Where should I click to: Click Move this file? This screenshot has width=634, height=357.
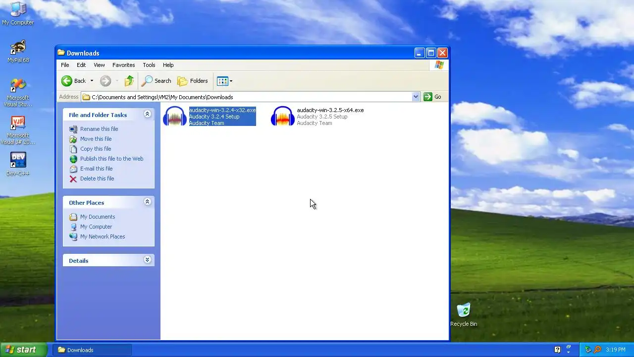[x=96, y=139]
